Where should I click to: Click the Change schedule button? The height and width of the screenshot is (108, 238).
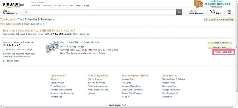(220, 43)
